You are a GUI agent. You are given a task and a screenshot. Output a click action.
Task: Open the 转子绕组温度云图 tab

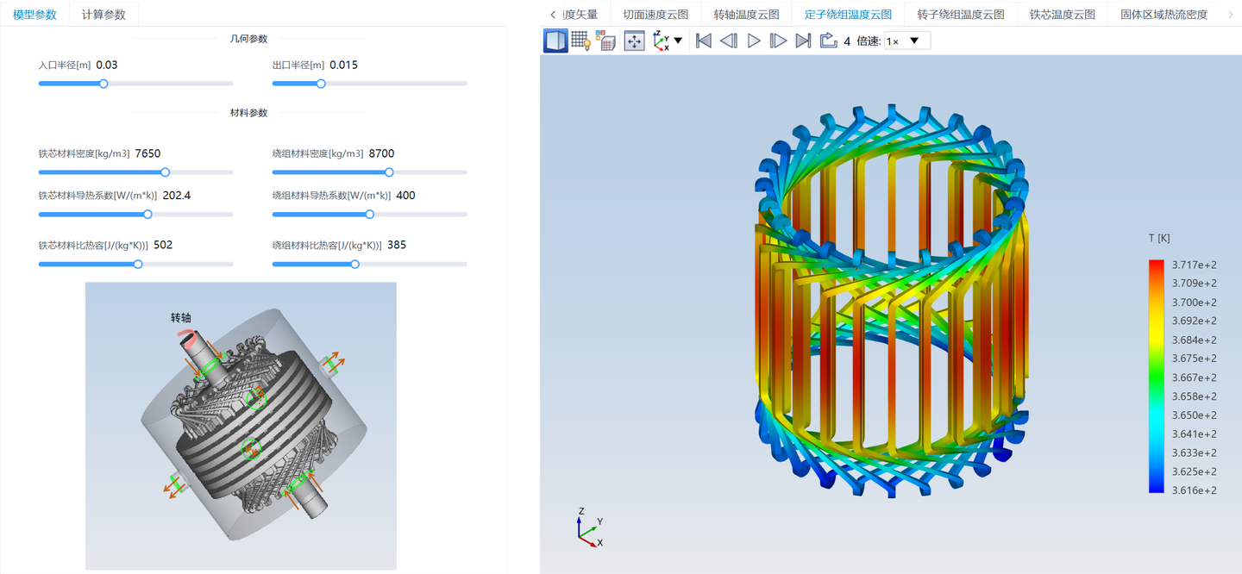point(961,15)
